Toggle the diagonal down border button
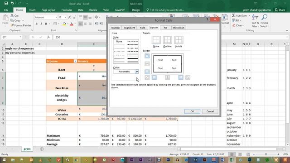 tap(188, 77)
